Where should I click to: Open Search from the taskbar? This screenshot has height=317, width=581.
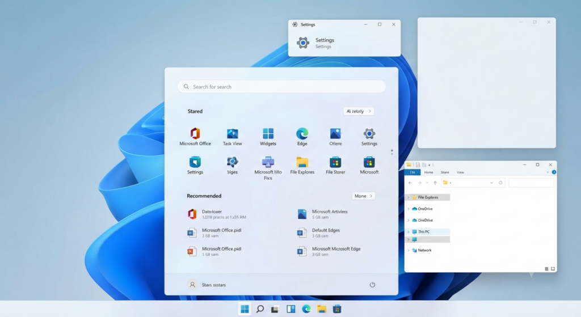point(260,309)
